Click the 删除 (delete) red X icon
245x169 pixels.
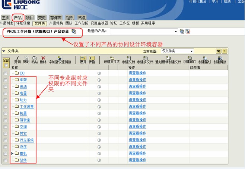click(43, 58)
